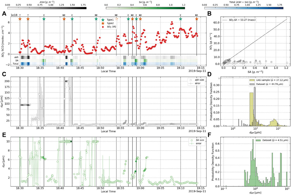The width and height of the screenshot is (291, 195).
Task: Click the ASH [g.m-2] colorbar title
Action: tap(47, 2)
